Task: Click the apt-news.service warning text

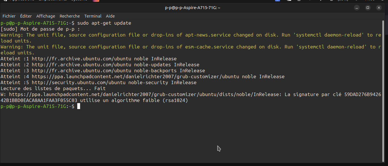Action: tap(191, 38)
